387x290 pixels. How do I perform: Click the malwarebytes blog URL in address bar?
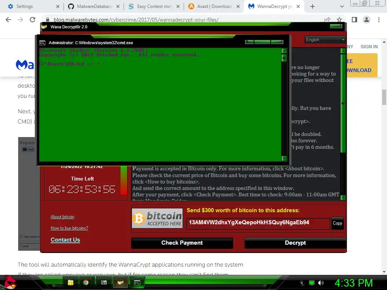[136, 20]
